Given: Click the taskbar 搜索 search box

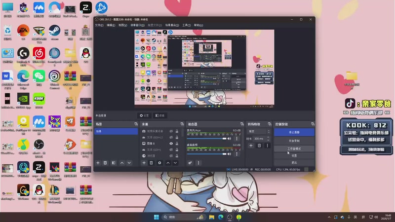Looking at the screenshot, I should (183, 217).
